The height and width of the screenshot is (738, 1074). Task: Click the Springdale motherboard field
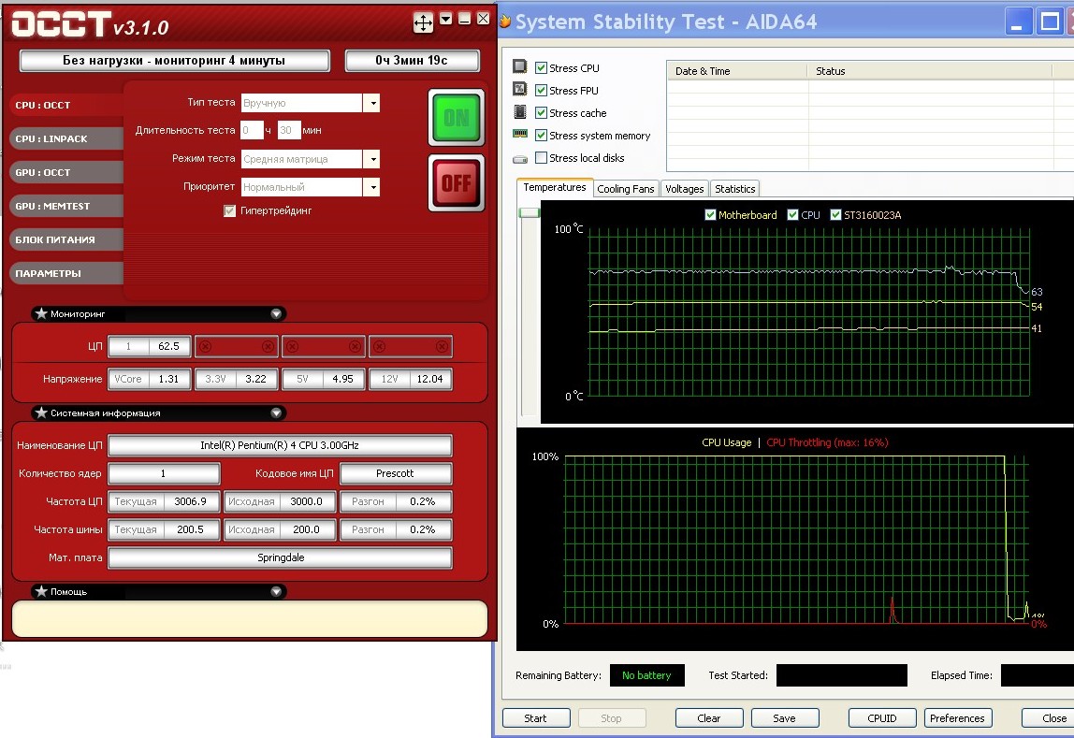point(280,557)
